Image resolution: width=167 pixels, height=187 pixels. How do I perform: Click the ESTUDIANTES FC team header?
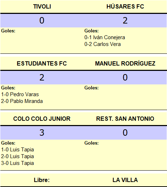[x=42, y=63]
